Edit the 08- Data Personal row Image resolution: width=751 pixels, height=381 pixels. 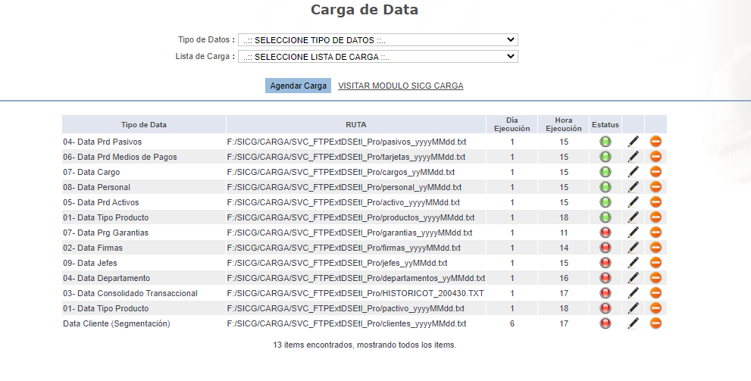(634, 187)
